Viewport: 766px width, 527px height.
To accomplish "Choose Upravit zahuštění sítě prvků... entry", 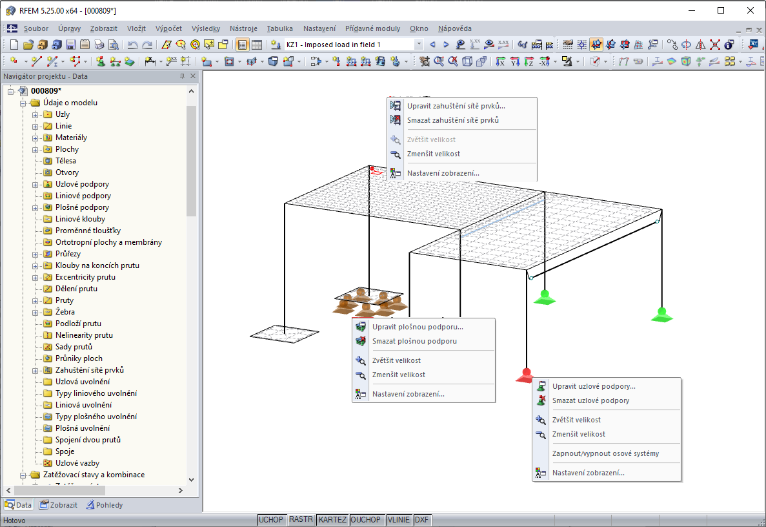I will [x=462, y=106].
